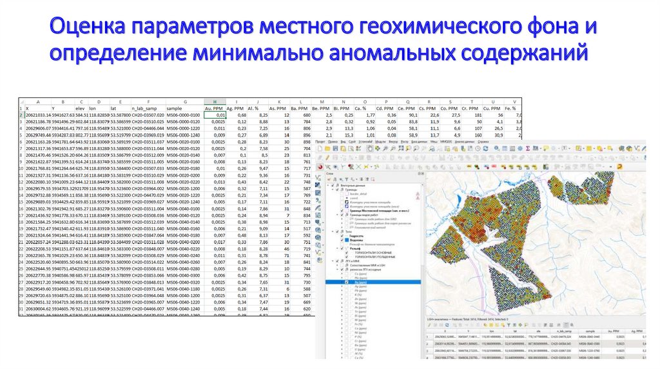Click the Excel header cell Au. PPM
The width and height of the screenshot is (660, 370).
coord(214,108)
